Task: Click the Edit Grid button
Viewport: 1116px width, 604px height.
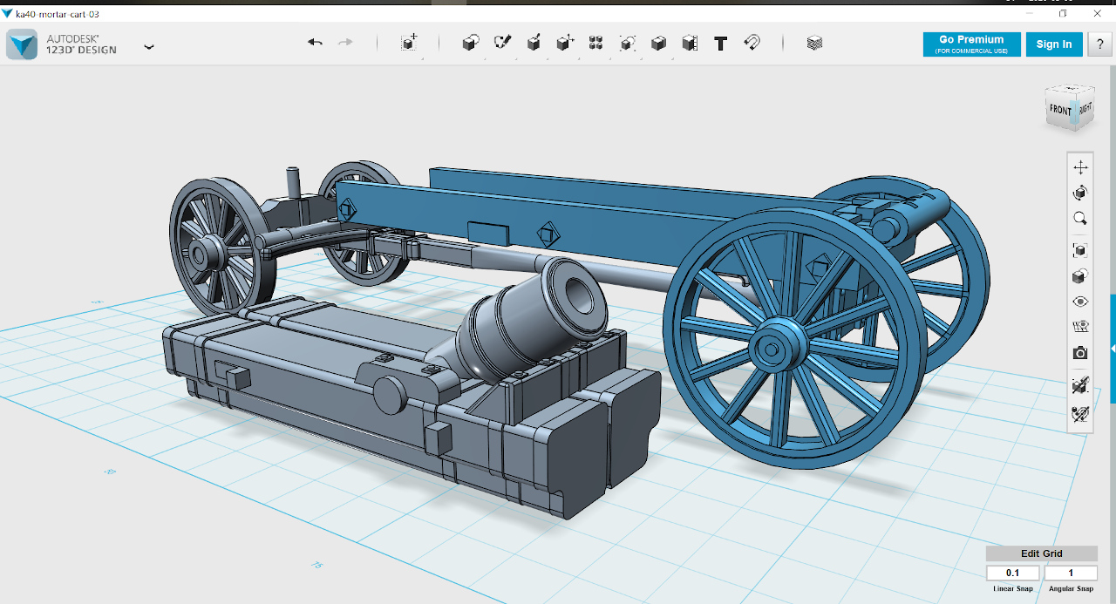Action: click(x=1042, y=553)
